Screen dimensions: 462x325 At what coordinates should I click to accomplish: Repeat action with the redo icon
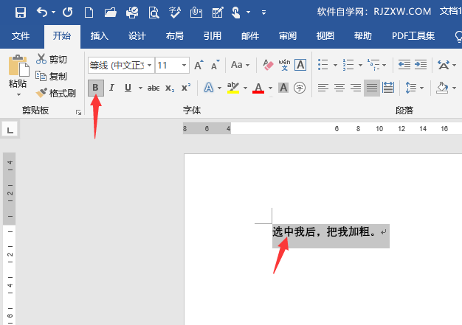point(67,13)
